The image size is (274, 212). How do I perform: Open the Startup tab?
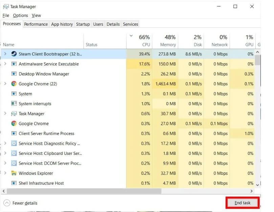tap(83, 24)
